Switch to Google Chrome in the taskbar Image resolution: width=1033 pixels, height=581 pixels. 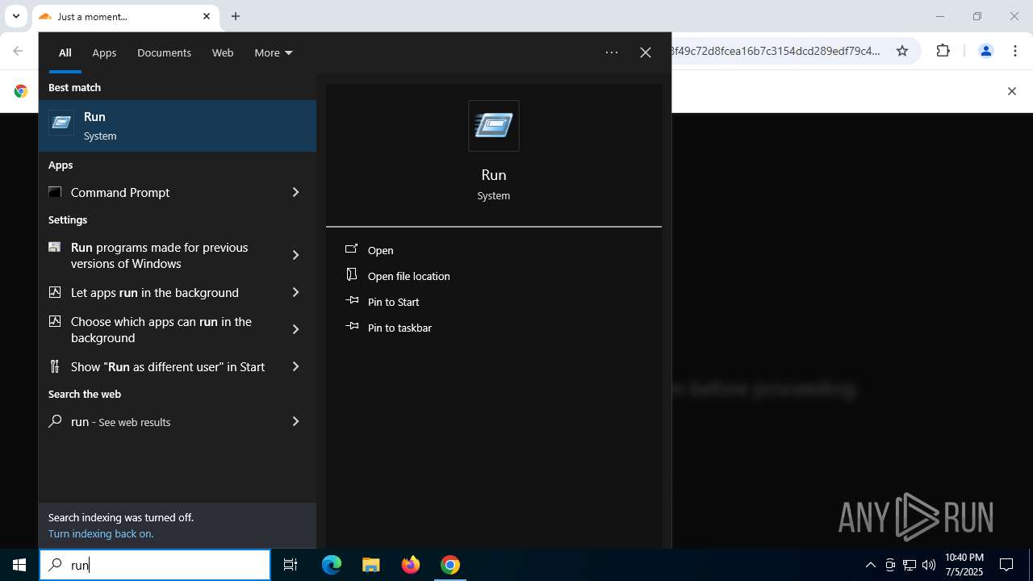click(450, 565)
